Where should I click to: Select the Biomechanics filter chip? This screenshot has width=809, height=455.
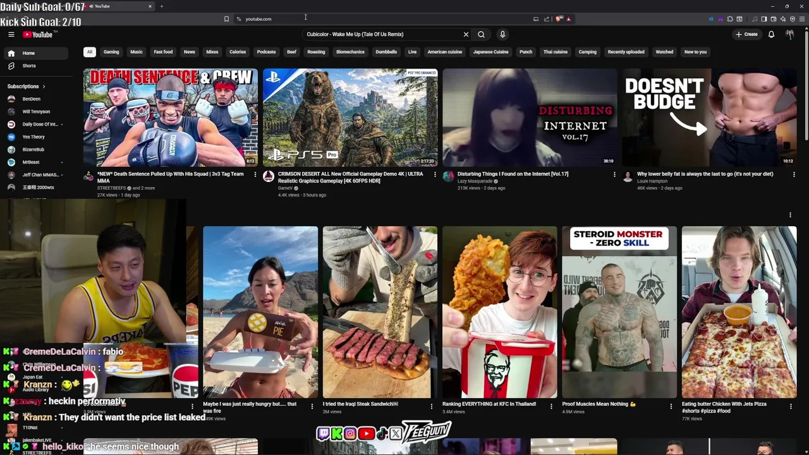point(350,52)
